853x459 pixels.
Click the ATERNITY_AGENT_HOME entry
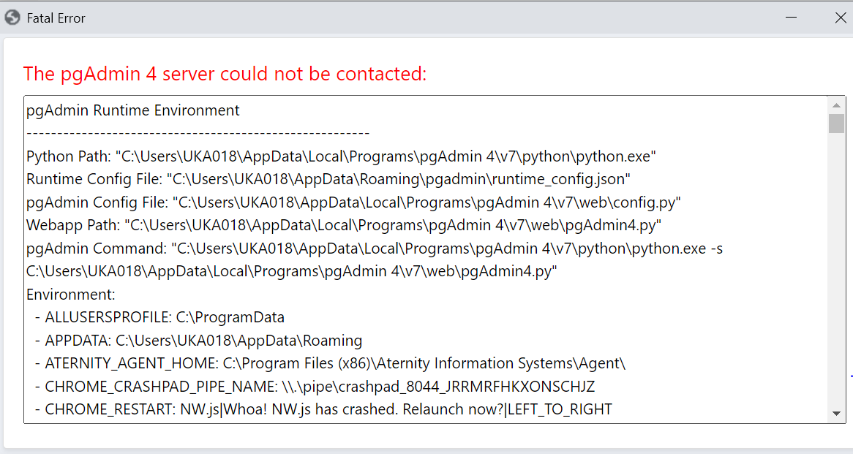(x=330, y=363)
